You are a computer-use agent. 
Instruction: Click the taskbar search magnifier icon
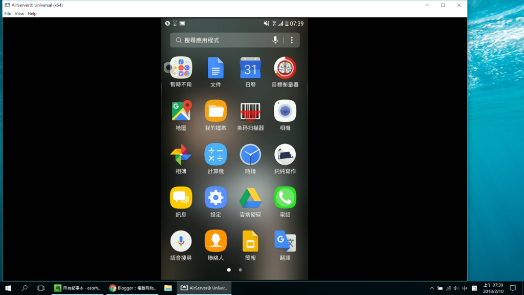[x=25, y=288]
